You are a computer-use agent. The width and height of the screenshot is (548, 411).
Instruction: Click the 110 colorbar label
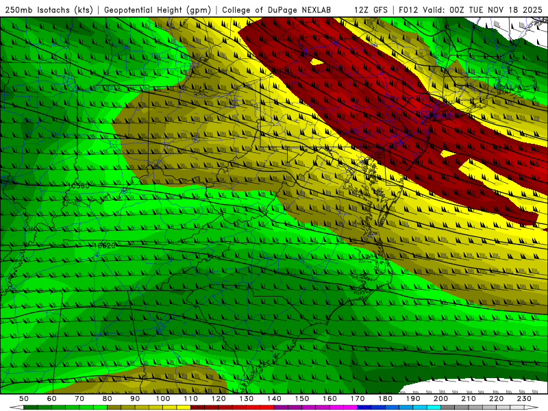click(191, 399)
